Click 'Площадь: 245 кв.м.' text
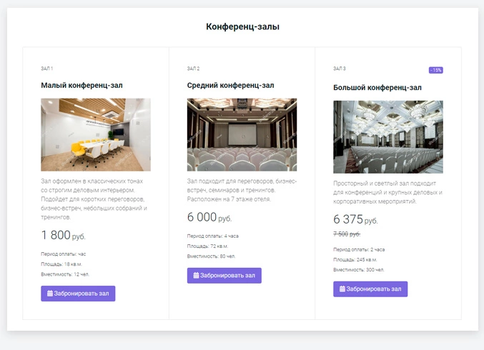 coord(355,260)
